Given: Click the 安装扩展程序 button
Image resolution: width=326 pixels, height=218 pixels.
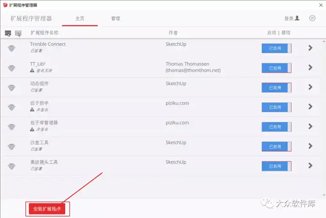Looking at the screenshot, I should (47, 209).
